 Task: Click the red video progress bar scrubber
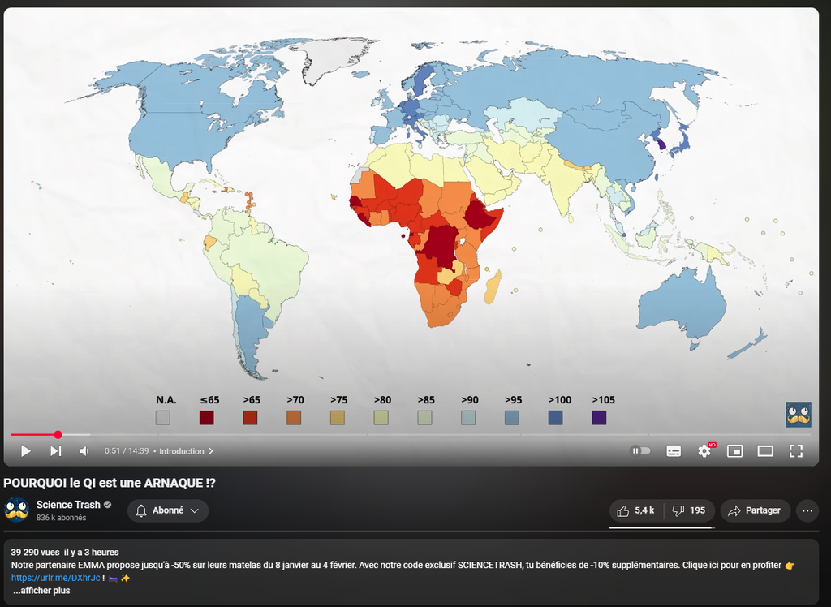(58, 435)
